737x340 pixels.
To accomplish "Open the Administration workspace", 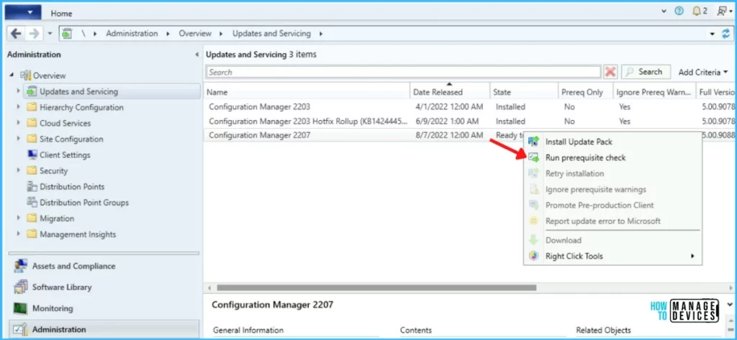I will click(x=103, y=330).
